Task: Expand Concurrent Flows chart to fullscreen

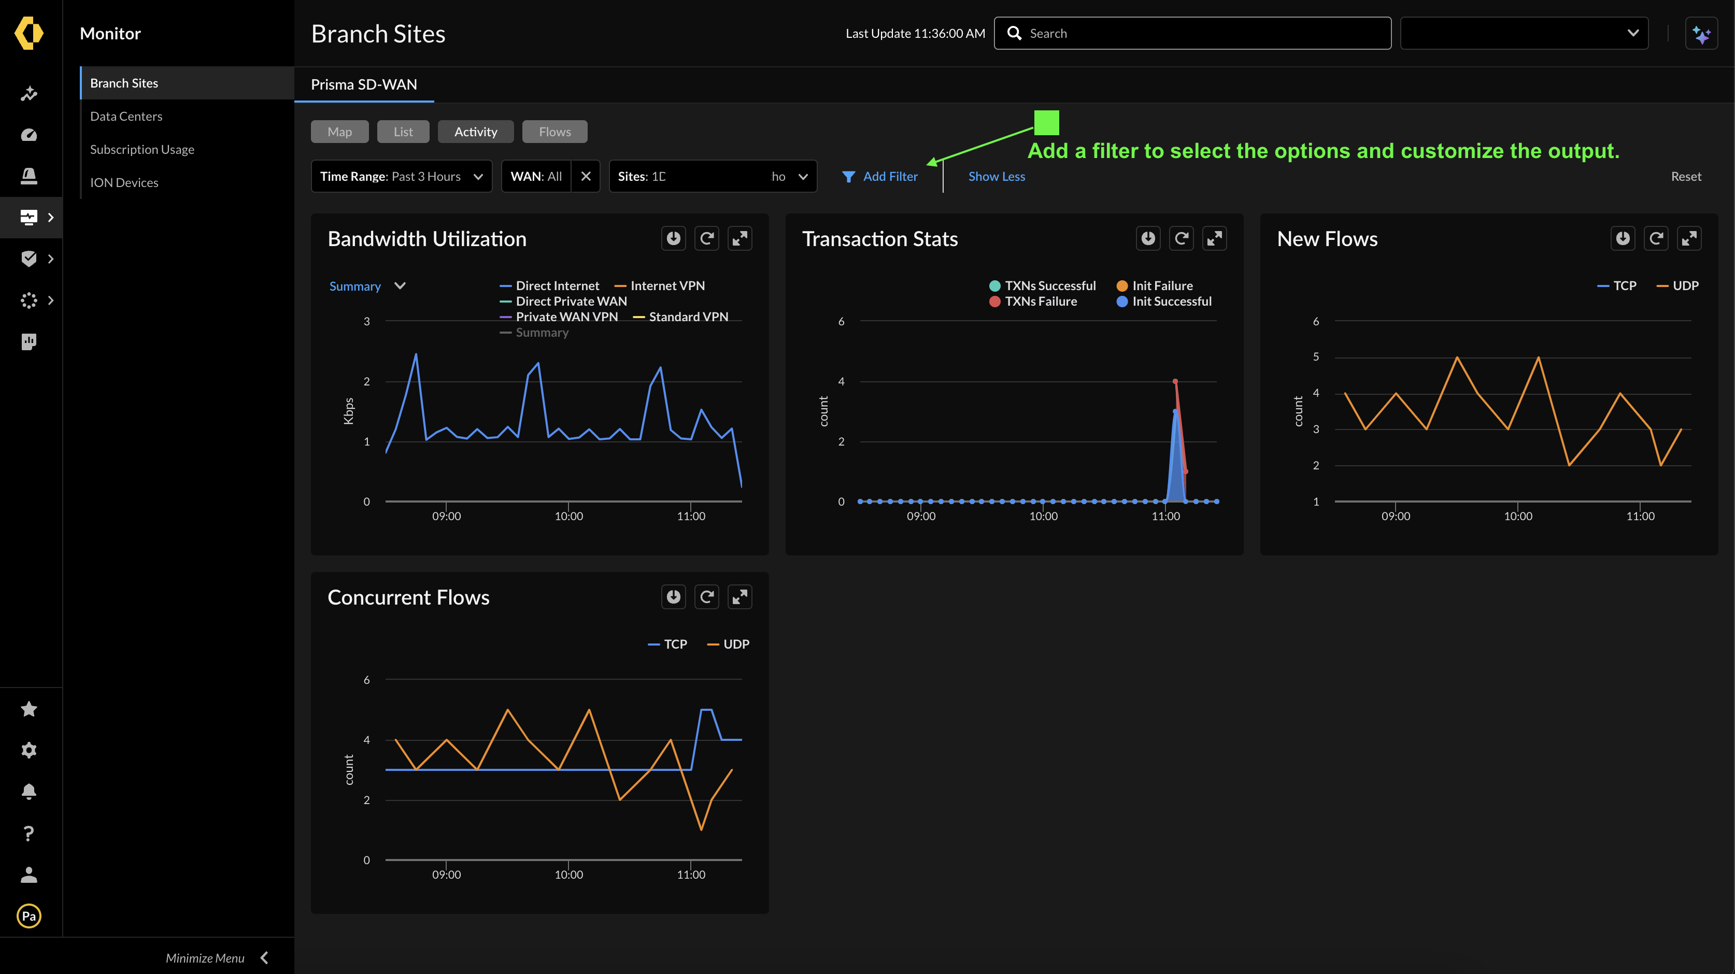Action: pos(739,597)
